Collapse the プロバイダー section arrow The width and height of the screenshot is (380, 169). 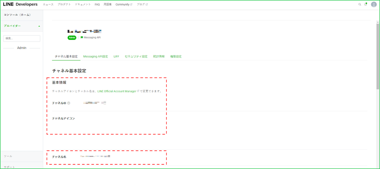(39, 26)
